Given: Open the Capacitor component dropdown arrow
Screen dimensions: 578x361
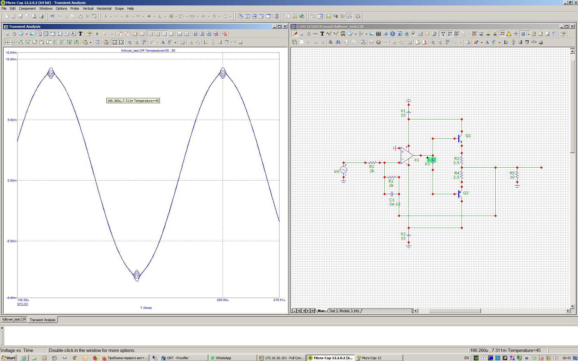Looking at the screenshot, I should pyautogui.click(x=133, y=17).
